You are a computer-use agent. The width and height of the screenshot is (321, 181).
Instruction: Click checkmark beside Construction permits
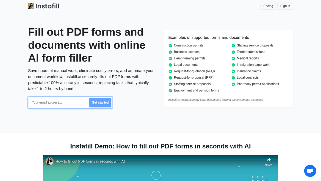(x=170, y=46)
